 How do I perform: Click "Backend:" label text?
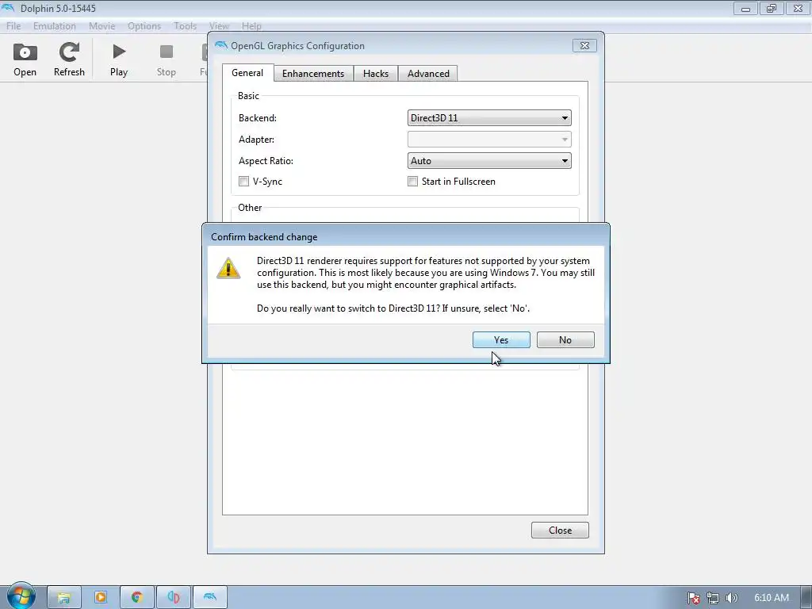(258, 118)
